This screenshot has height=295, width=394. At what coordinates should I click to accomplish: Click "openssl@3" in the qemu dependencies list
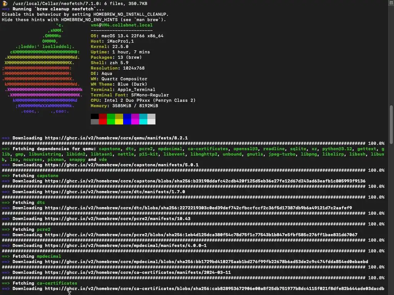[x=246, y=149]
